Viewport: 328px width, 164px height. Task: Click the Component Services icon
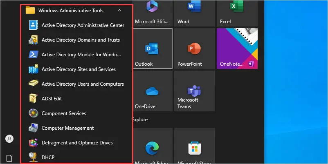[x=33, y=113]
